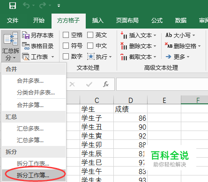Viewport: 208px width, 182px height.
Task: Expand the 执行 dropdown arrow
Action: tap(111, 57)
